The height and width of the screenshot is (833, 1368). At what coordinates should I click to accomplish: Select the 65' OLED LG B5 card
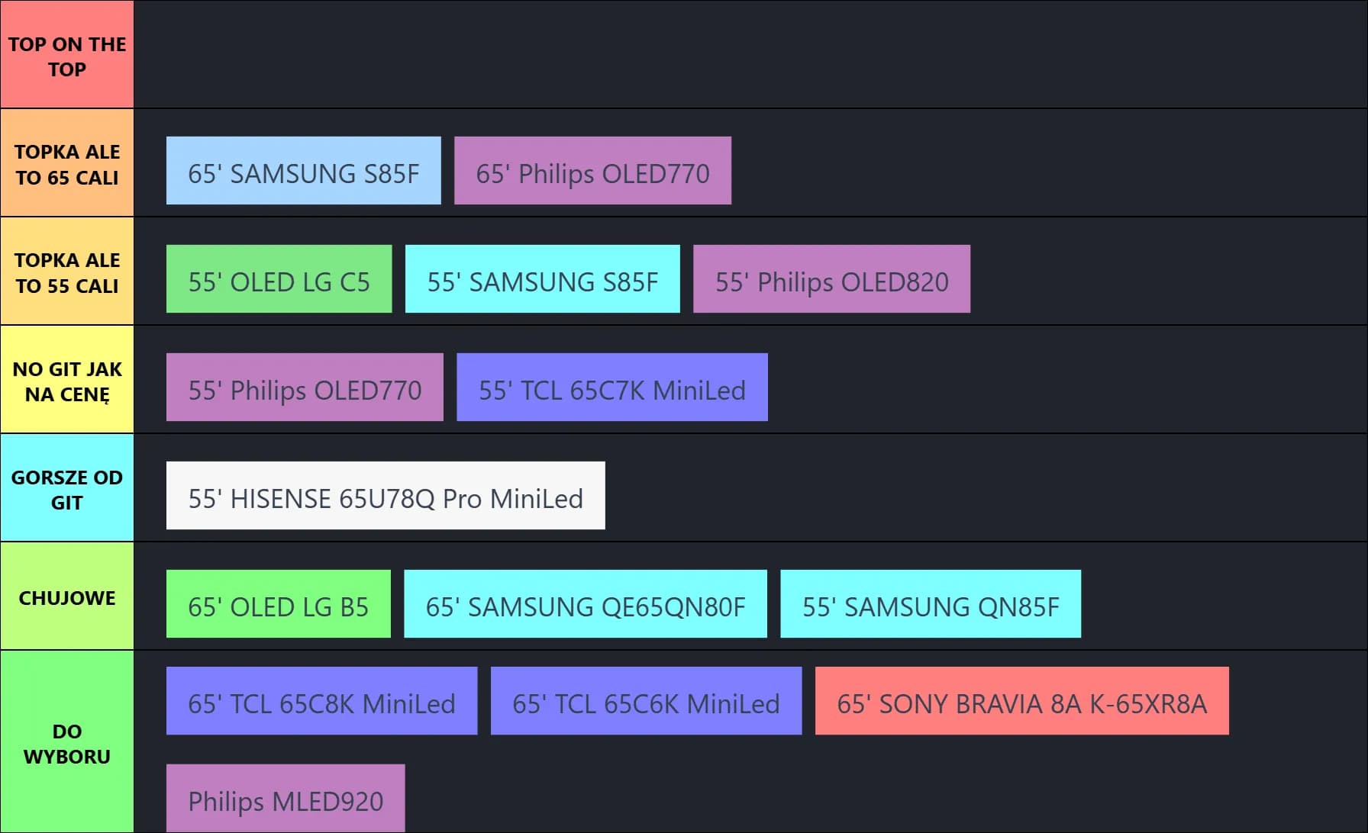point(278,604)
